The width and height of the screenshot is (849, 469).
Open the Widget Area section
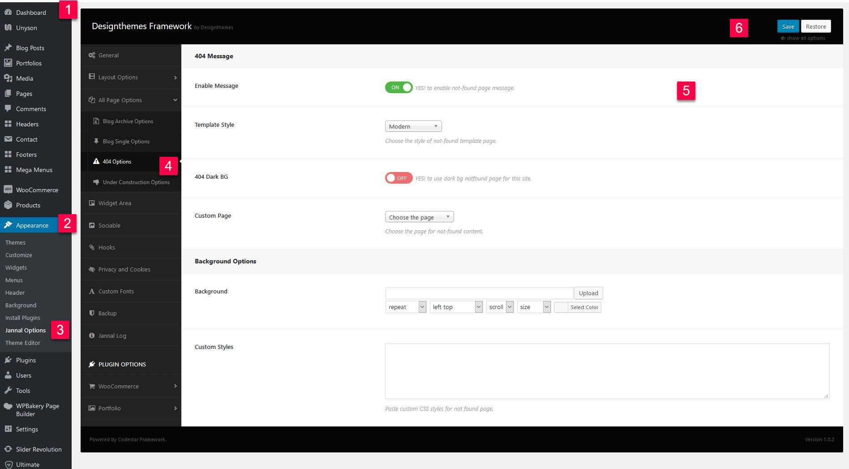(131, 203)
